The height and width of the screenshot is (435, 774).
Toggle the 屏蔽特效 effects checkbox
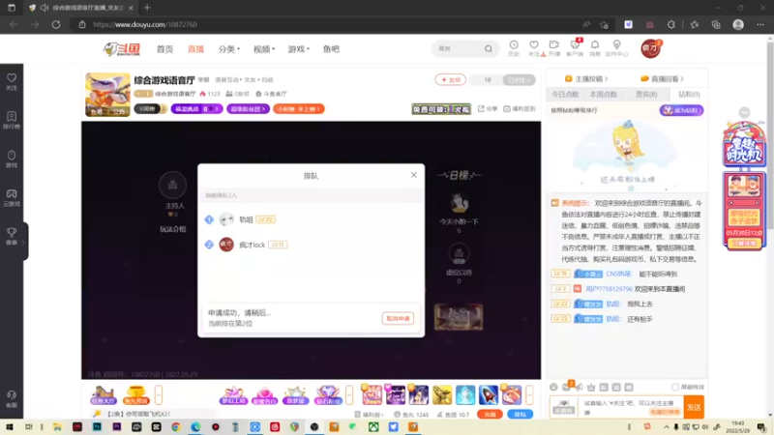point(675,388)
